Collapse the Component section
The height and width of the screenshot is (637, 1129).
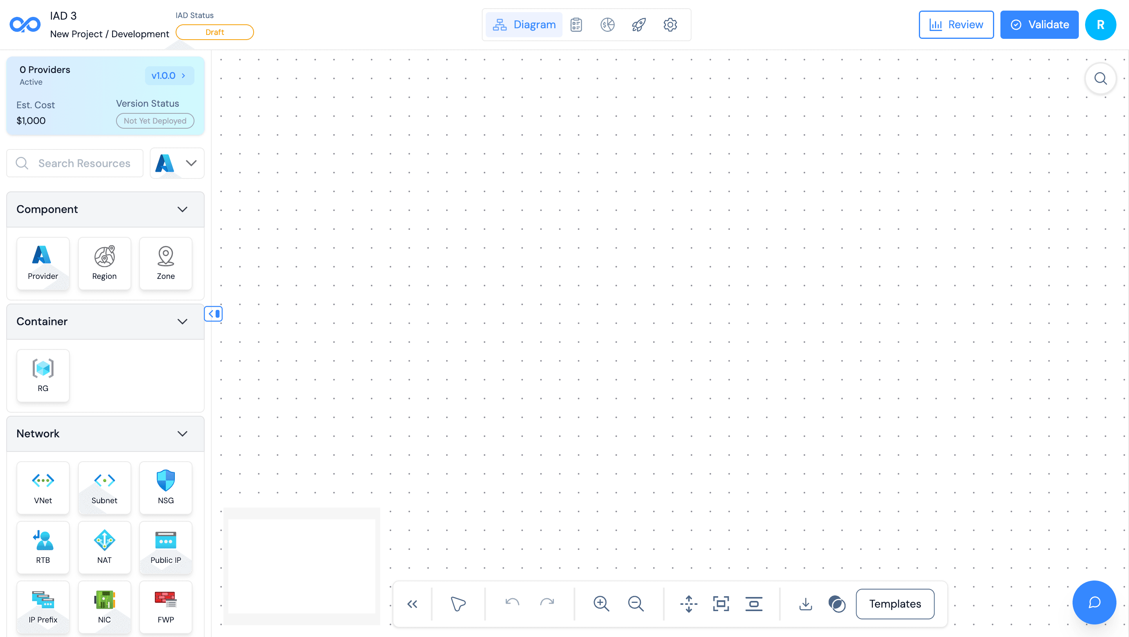(182, 209)
